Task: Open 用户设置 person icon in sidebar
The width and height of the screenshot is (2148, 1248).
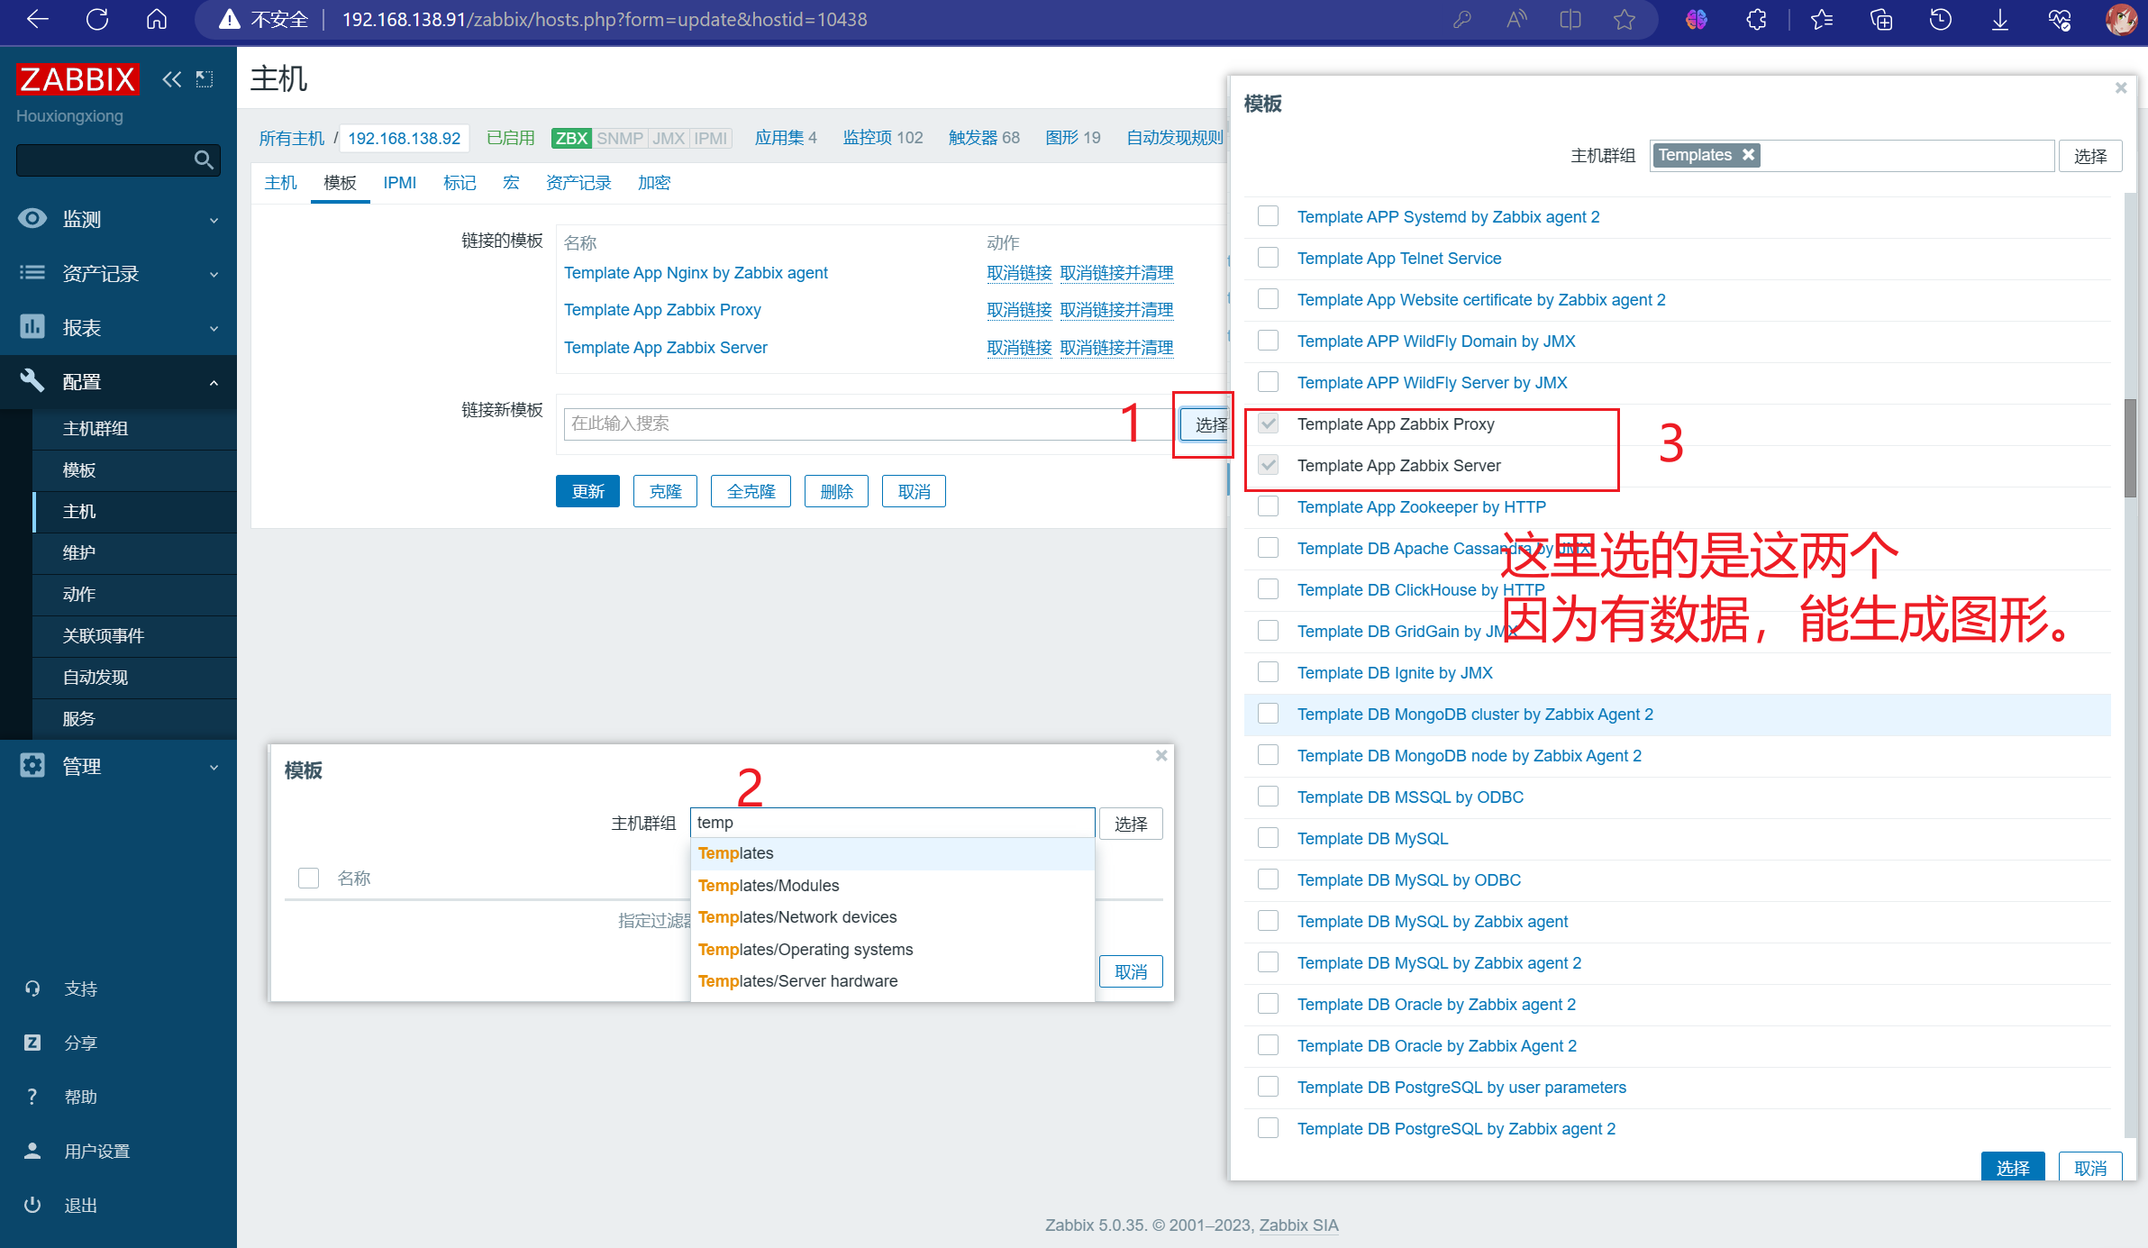Action: point(32,1151)
